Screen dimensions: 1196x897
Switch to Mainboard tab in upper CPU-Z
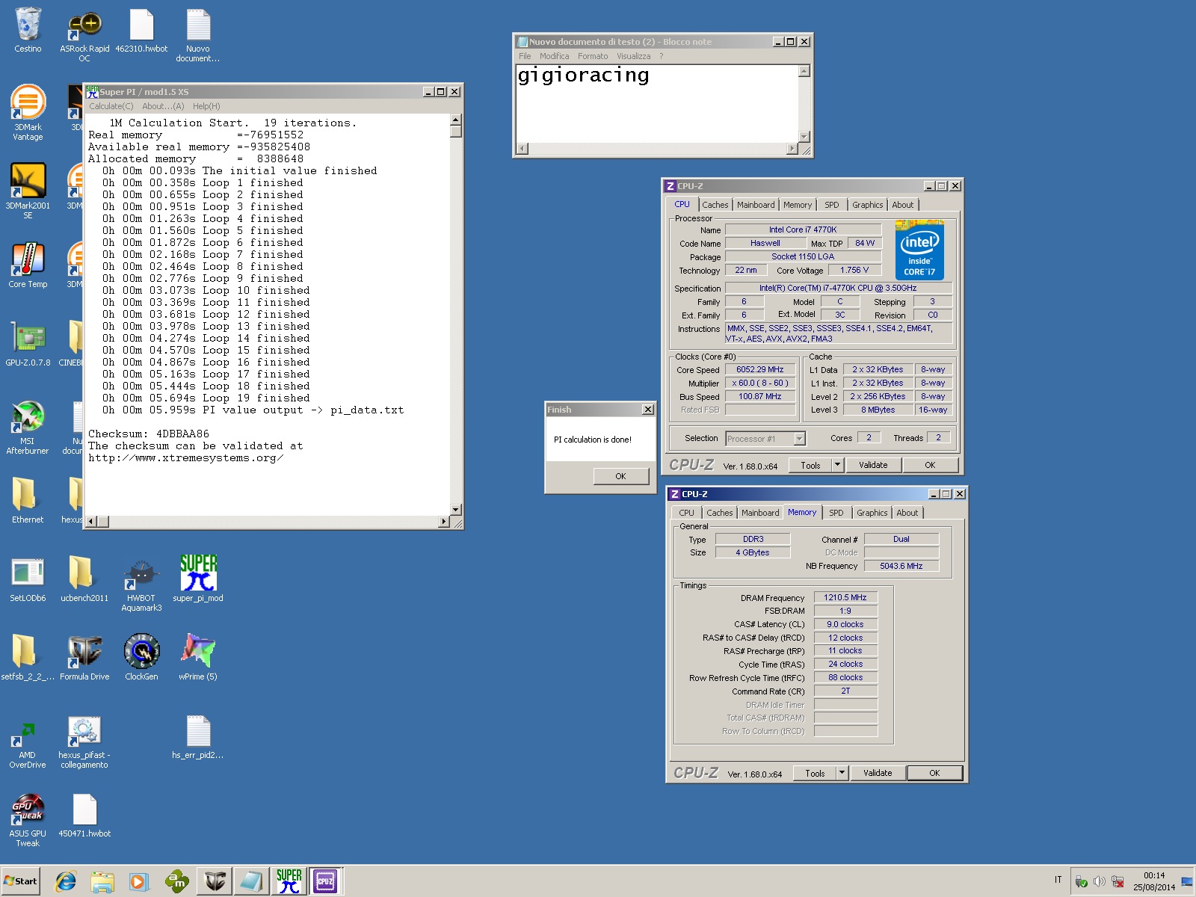[x=756, y=205]
